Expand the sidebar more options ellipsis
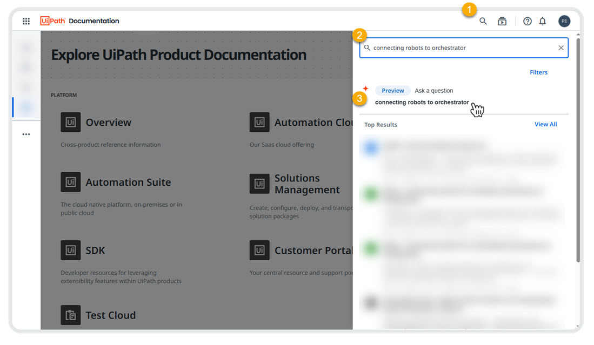The image size is (594, 345). pyautogui.click(x=26, y=134)
